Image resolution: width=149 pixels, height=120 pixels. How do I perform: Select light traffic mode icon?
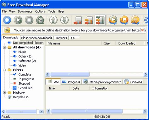78,20
